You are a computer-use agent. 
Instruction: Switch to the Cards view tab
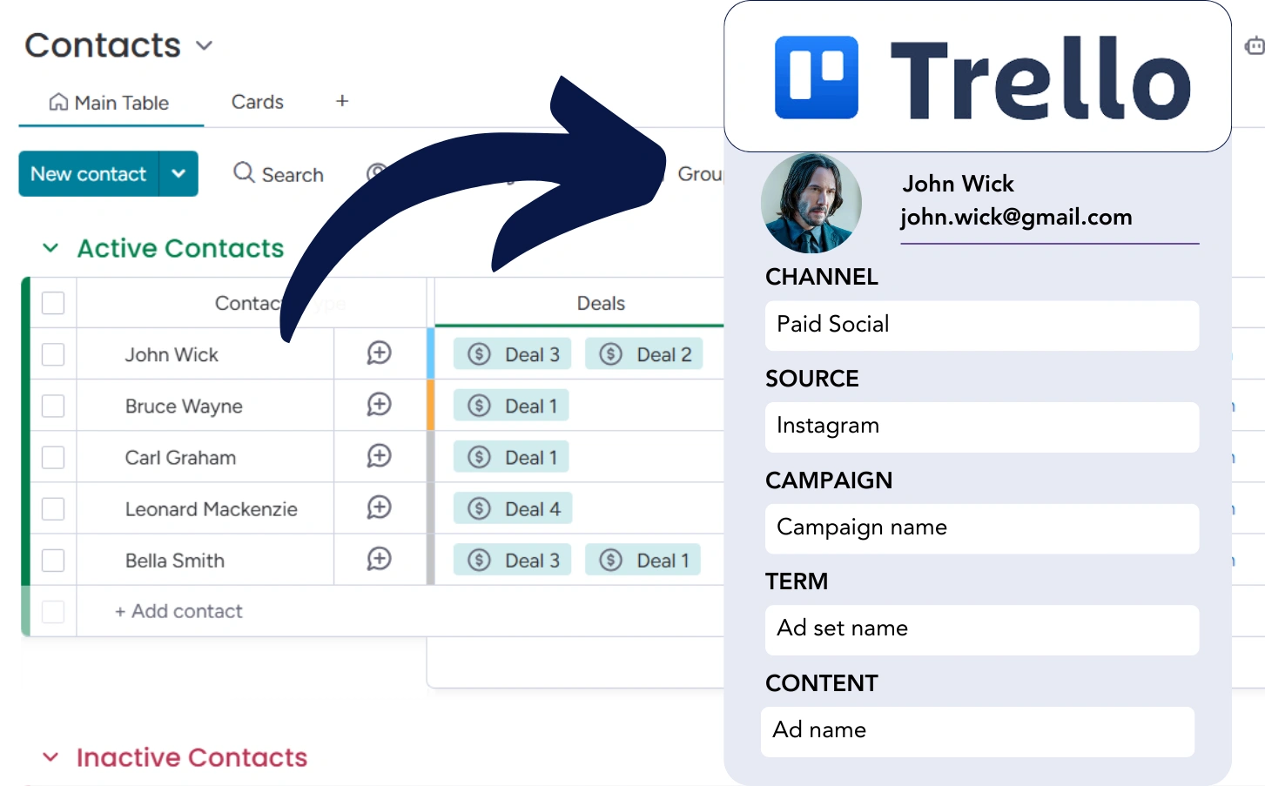click(x=257, y=102)
